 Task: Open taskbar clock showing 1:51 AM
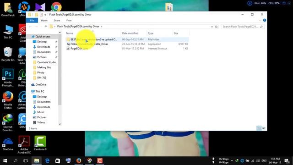pyautogui.click(x=275, y=161)
